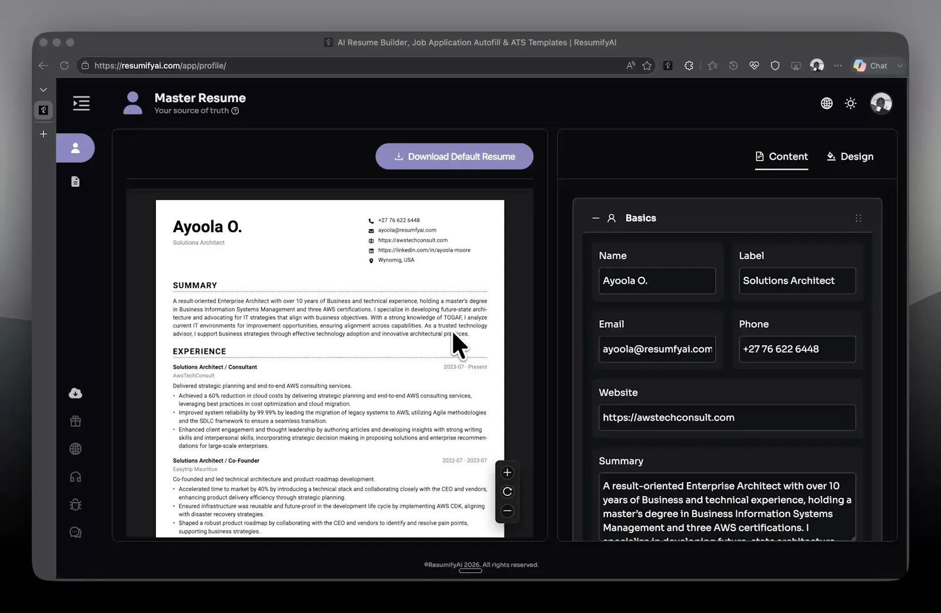
Task: Click the Phone input field
Action: click(x=797, y=349)
